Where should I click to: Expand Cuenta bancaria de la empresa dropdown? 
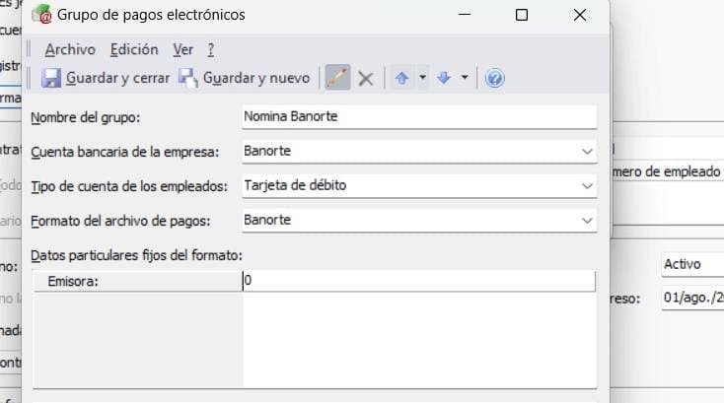pos(588,152)
